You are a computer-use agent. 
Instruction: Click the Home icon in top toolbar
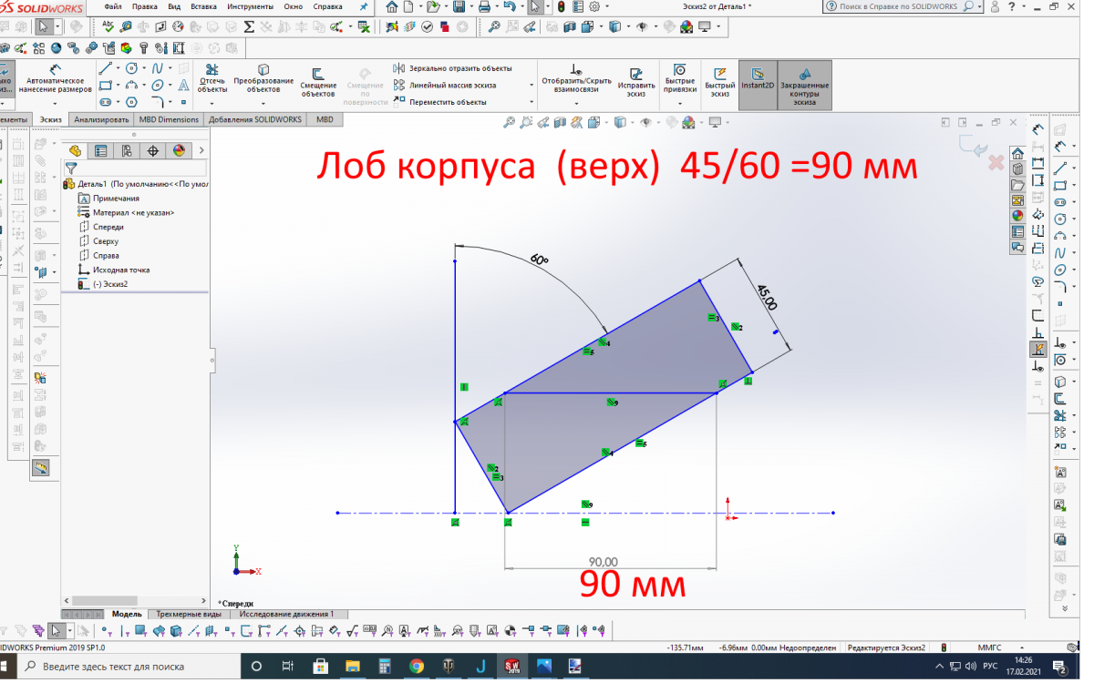392,6
